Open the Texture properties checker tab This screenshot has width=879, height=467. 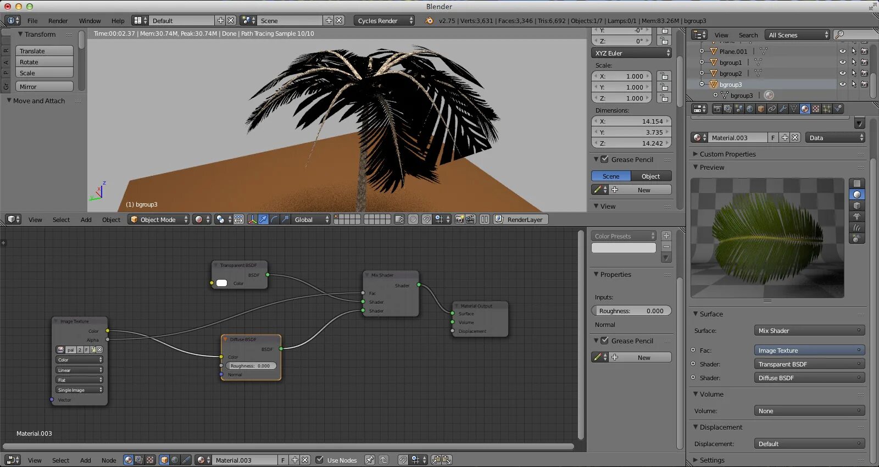[x=816, y=109]
